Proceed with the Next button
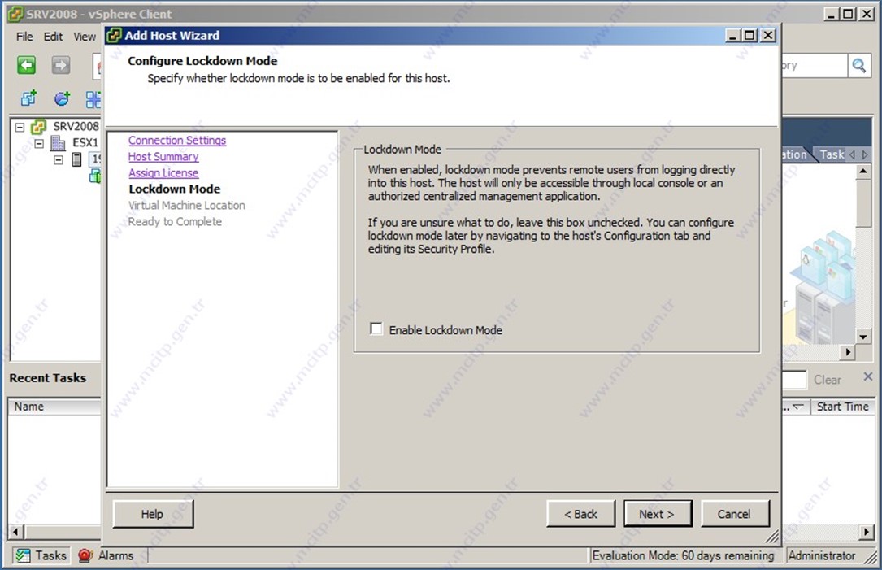Viewport: 882px width, 570px height. point(658,514)
